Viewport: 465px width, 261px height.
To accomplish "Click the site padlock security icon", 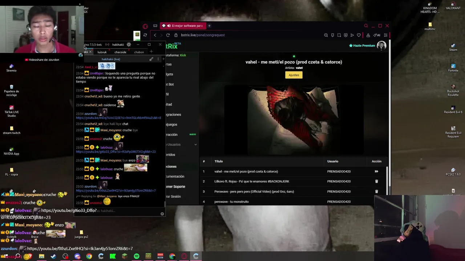I will point(176,35).
